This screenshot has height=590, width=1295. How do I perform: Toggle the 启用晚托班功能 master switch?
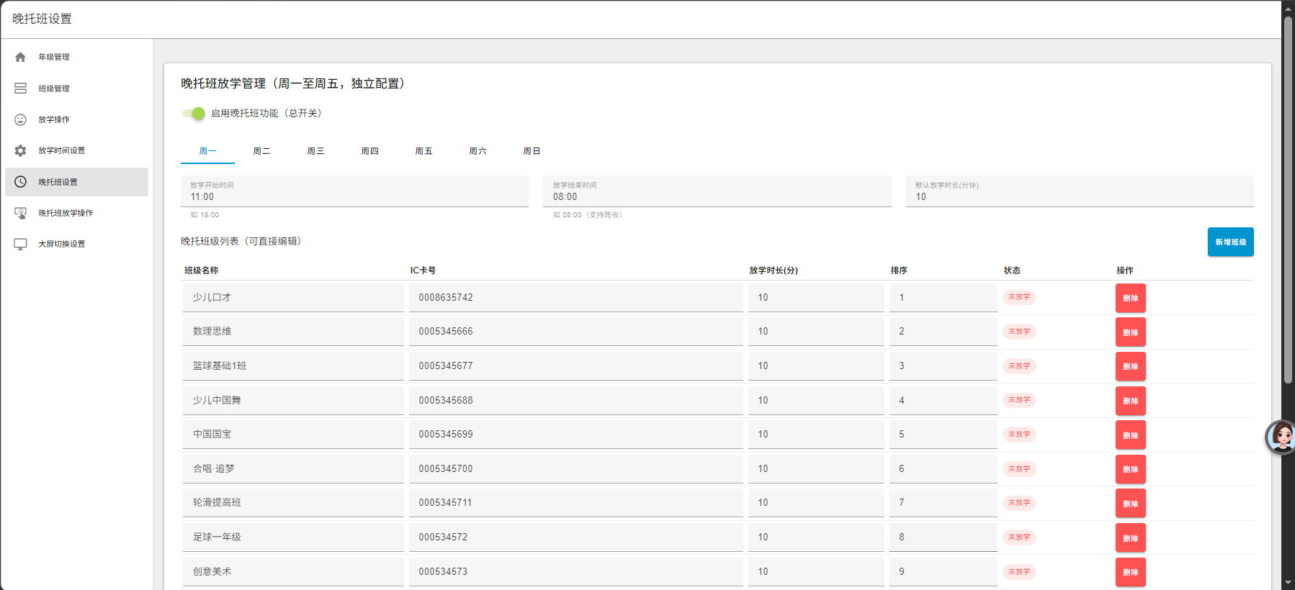pyautogui.click(x=194, y=113)
